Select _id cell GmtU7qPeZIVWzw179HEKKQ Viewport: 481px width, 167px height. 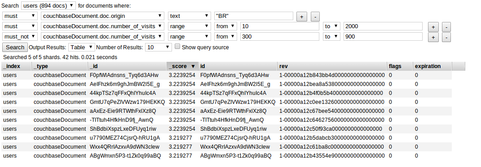pos(127,102)
